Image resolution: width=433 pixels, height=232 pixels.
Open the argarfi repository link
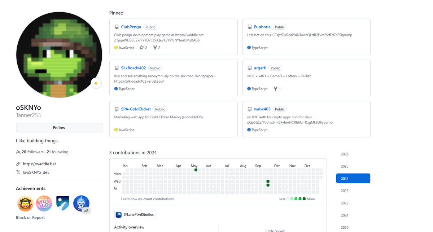click(x=260, y=68)
